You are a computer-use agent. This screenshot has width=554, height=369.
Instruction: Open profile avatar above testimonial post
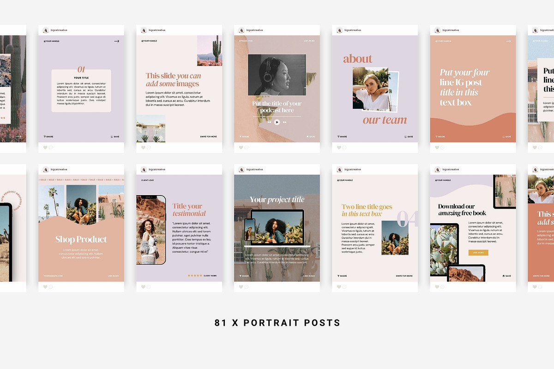(143, 169)
